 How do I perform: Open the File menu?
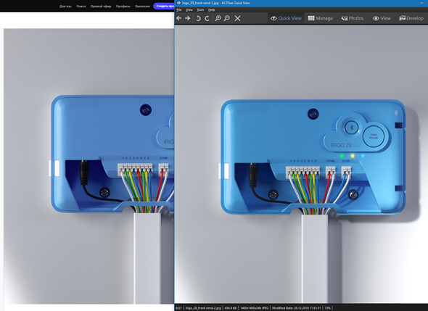pyautogui.click(x=179, y=10)
